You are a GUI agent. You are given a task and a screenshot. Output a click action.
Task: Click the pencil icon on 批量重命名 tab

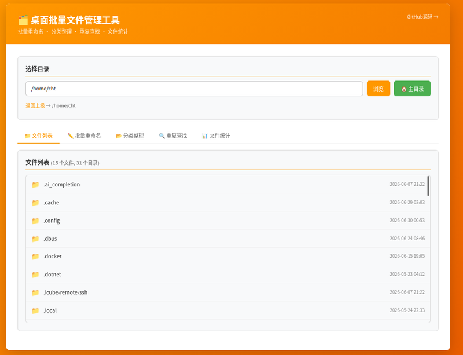[x=70, y=136]
